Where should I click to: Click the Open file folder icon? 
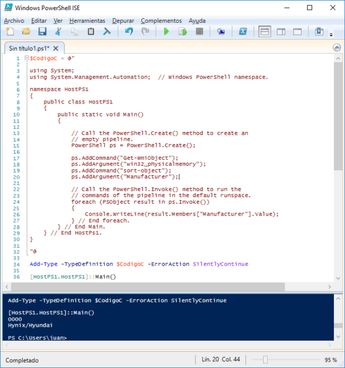tap(26, 32)
